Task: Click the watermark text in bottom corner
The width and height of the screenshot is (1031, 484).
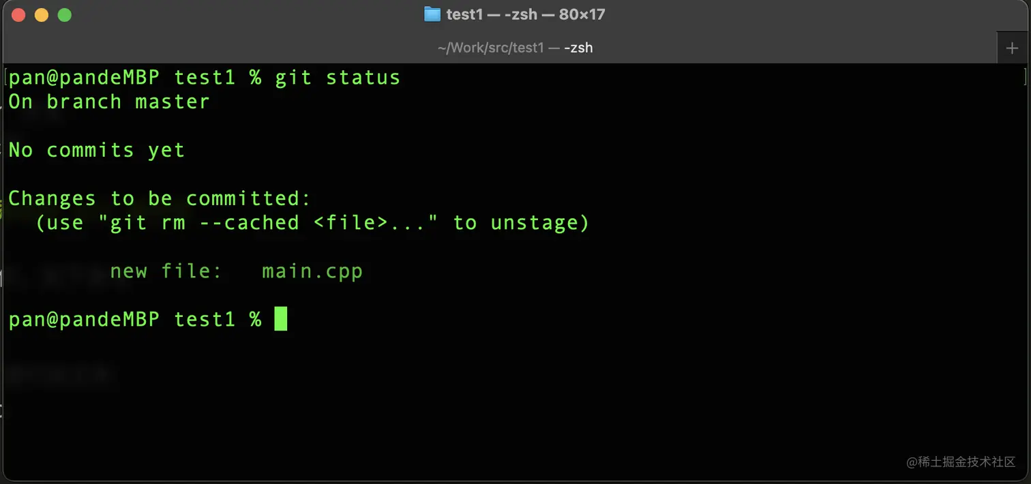Action: click(961, 462)
